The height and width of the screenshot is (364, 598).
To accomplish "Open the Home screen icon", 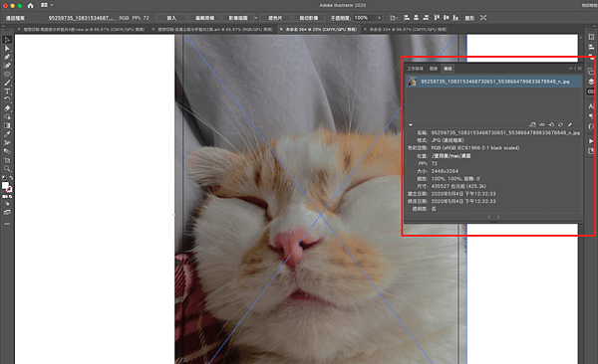I will pyautogui.click(x=31, y=5).
